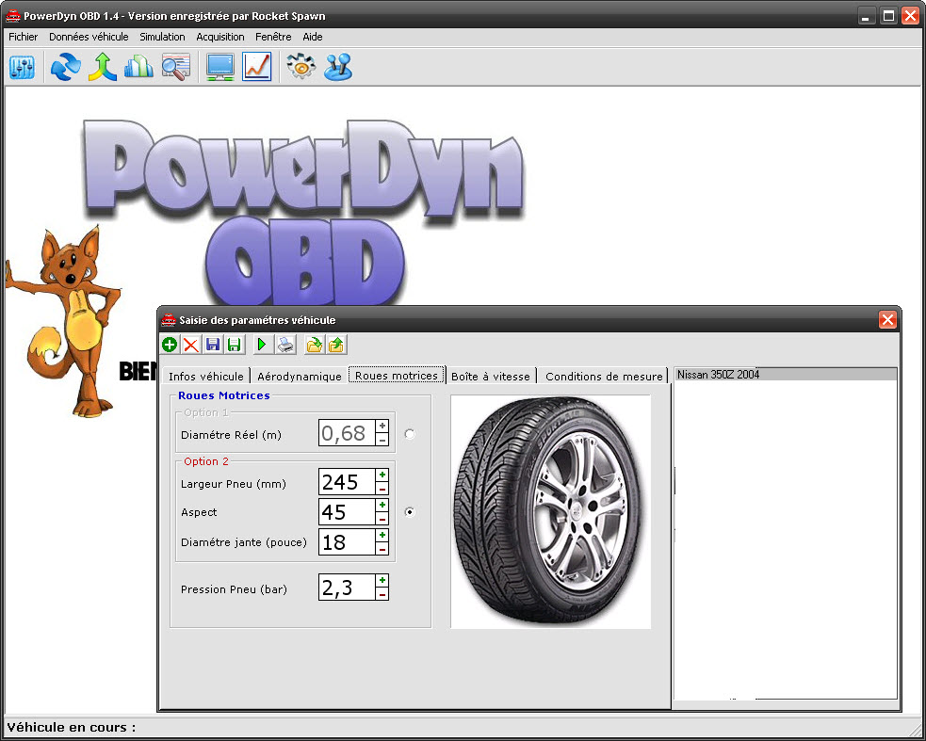The width and height of the screenshot is (926, 741).
Task: Open the Simulation menu
Action: click(162, 37)
